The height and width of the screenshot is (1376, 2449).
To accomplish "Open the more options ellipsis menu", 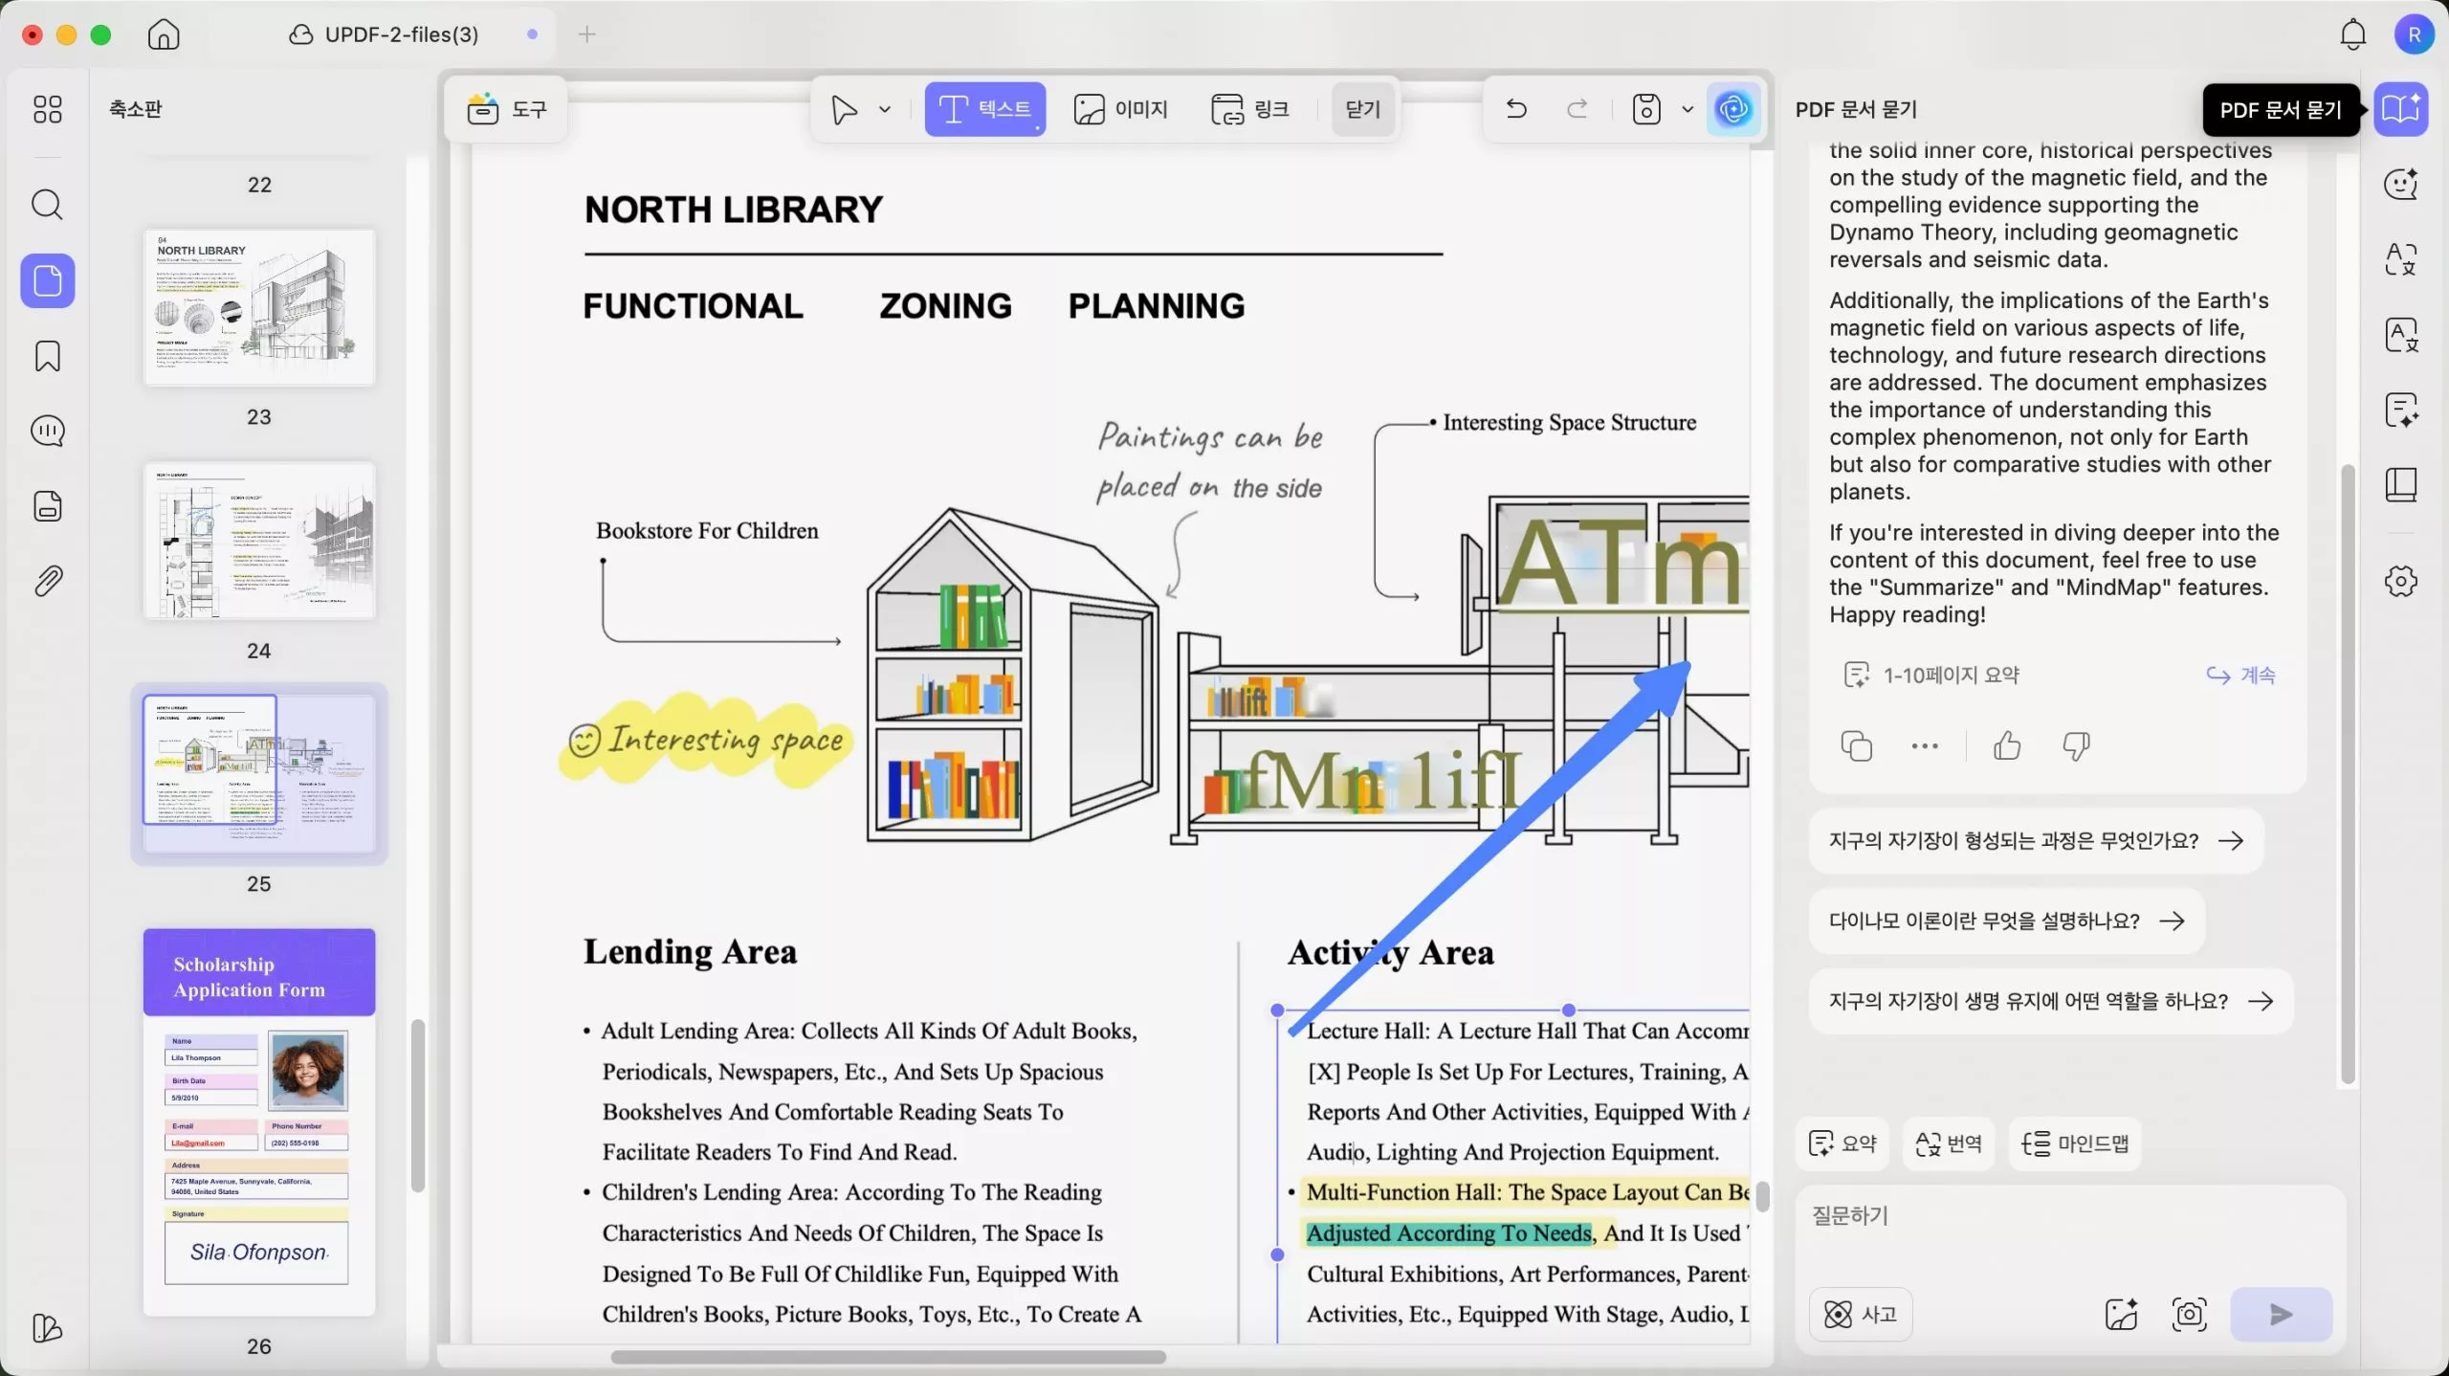I will pos(1924,745).
